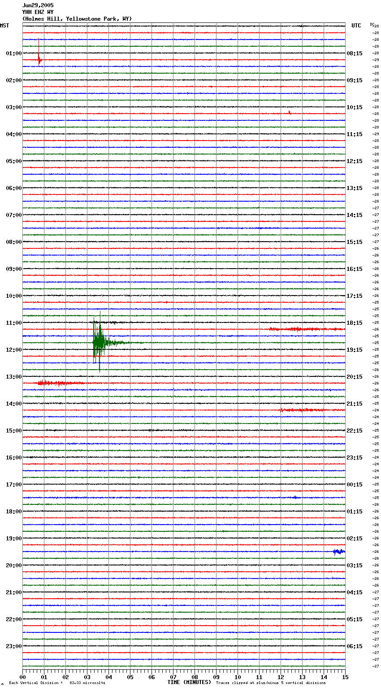Click the 17:00 MST time label
Viewport: 381px width, 689px height.
click(x=14, y=485)
